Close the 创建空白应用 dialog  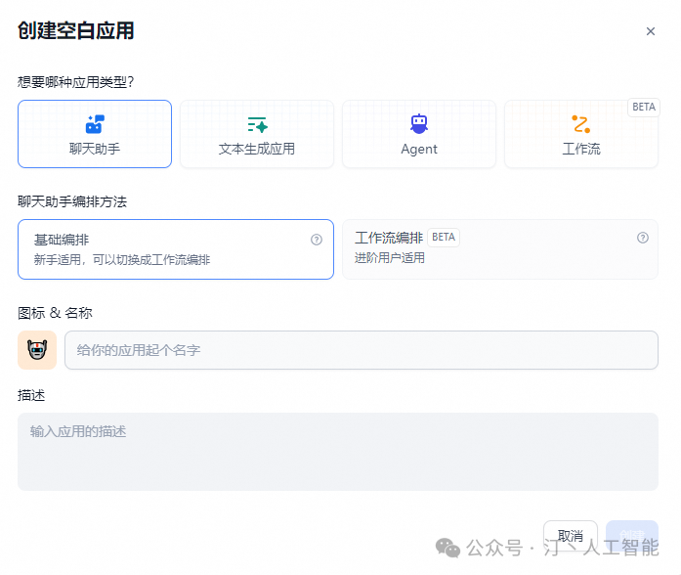click(651, 31)
